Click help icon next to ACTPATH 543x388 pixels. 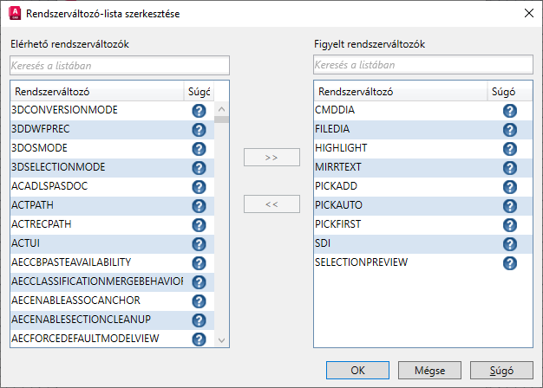tap(199, 206)
